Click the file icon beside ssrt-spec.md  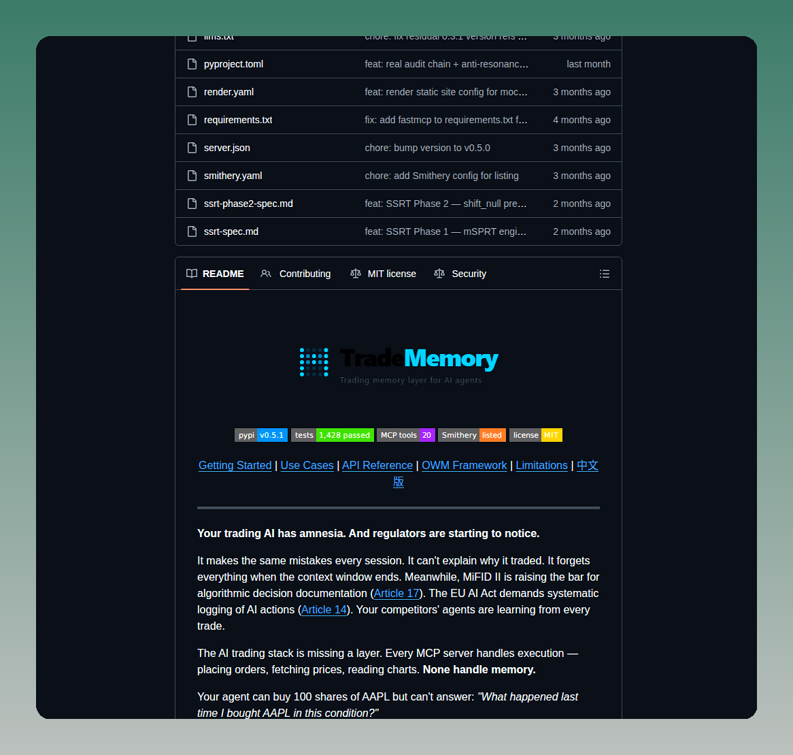[x=192, y=231]
